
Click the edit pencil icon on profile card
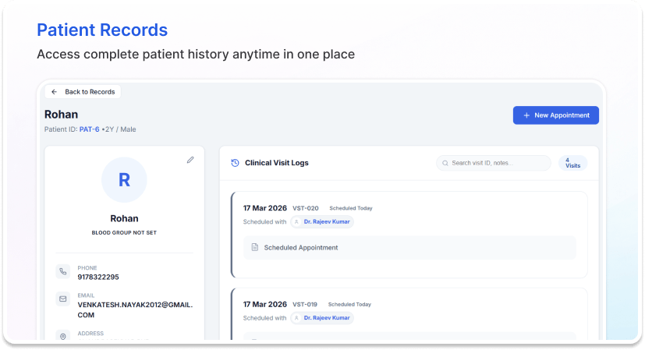[190, 160]
